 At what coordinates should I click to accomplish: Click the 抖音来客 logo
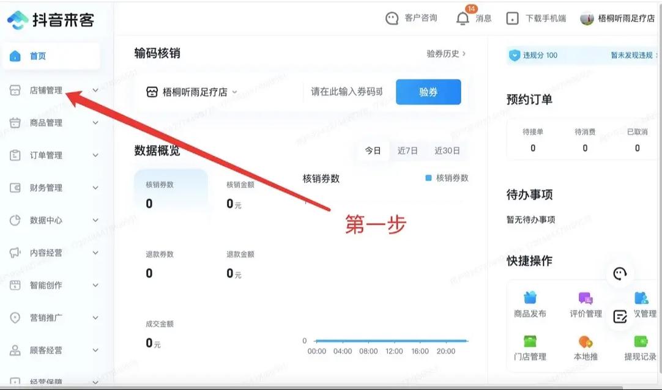pyautogui.click(x=51, y=20)
